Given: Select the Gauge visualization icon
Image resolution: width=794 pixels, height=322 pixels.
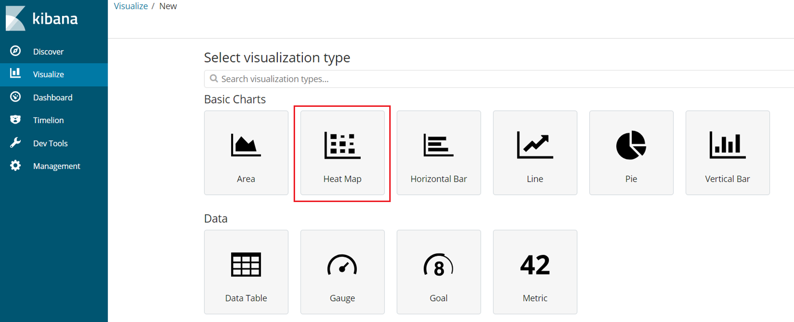Looking at the screenshot, I should click(342, 265).
